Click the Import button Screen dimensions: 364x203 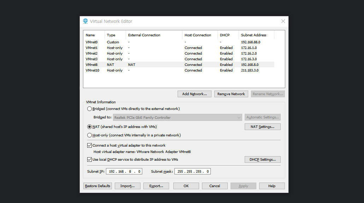[127, 186]
